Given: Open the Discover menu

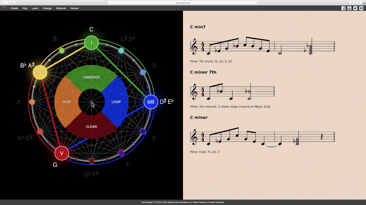Looking at the screenshot, I should [61, 8].
